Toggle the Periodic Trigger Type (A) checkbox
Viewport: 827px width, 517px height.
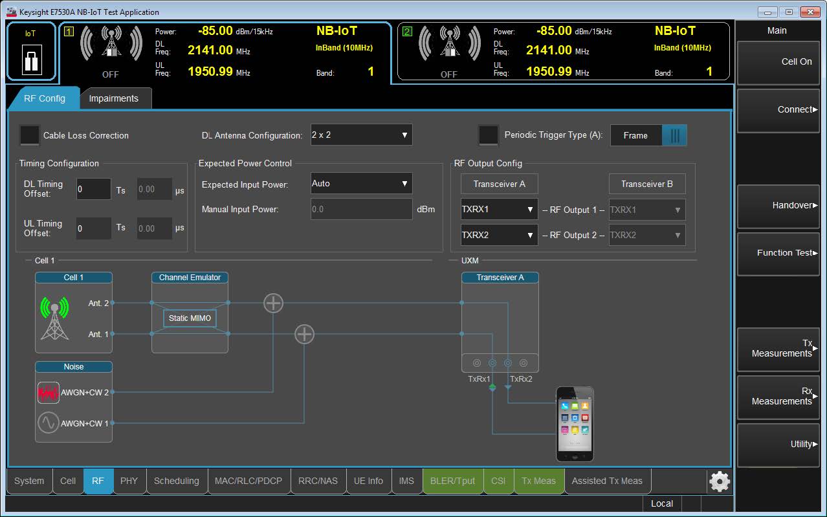point(488,135)
